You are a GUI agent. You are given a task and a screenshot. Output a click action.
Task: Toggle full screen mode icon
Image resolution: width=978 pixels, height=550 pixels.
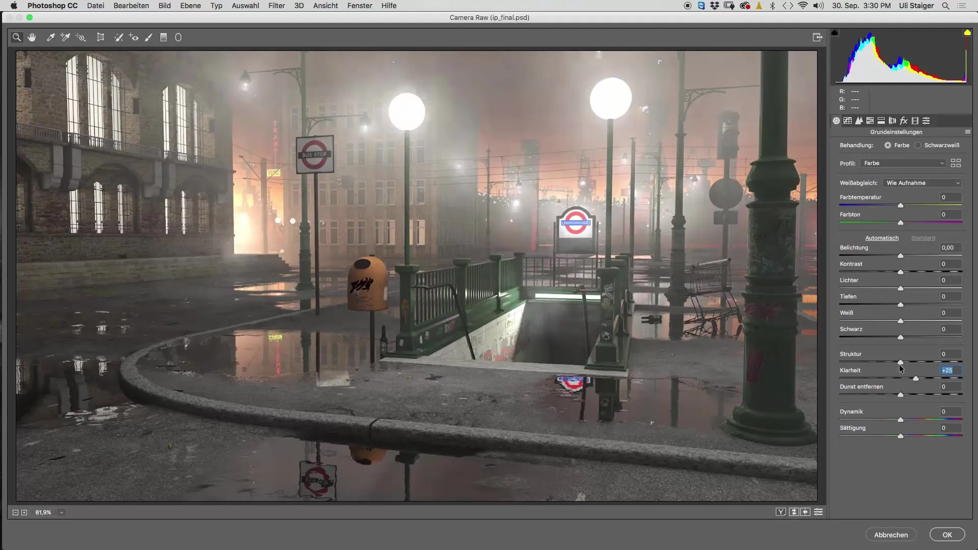[818, 37]
